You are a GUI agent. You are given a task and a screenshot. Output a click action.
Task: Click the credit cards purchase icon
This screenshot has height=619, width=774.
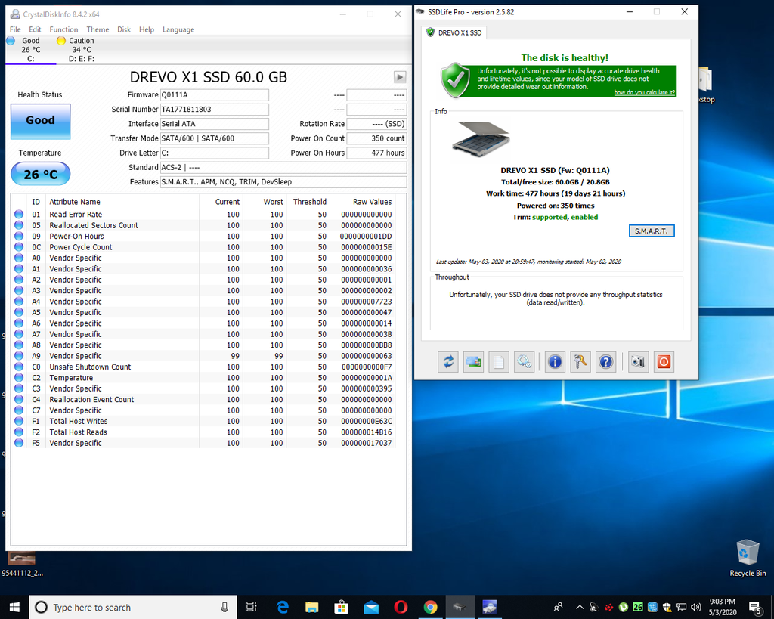474,362
